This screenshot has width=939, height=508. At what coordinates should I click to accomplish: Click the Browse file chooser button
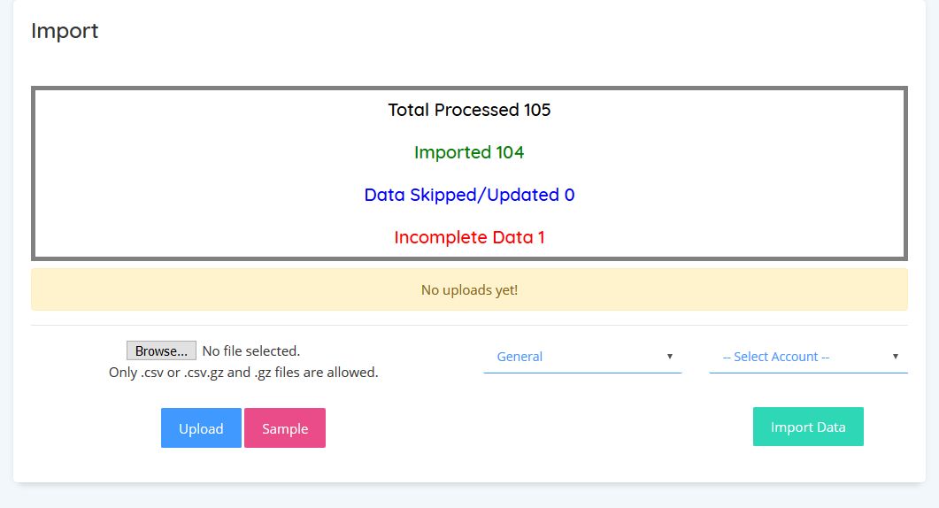point(161,351)
